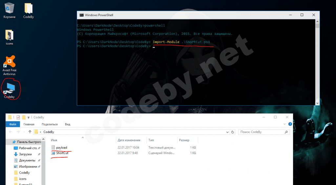Launch Avast Free Antivirus desktop shortcut
The image size is (336, 185).
pos(9,65)
